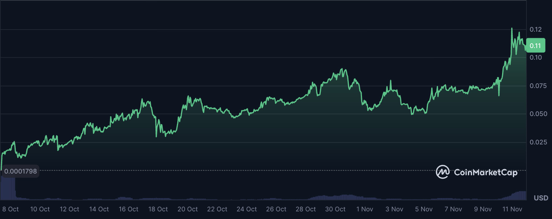This screenshot has height=219, width=552.
Task: Select the 30 Oct date label
Action: (x=335, y=209)
